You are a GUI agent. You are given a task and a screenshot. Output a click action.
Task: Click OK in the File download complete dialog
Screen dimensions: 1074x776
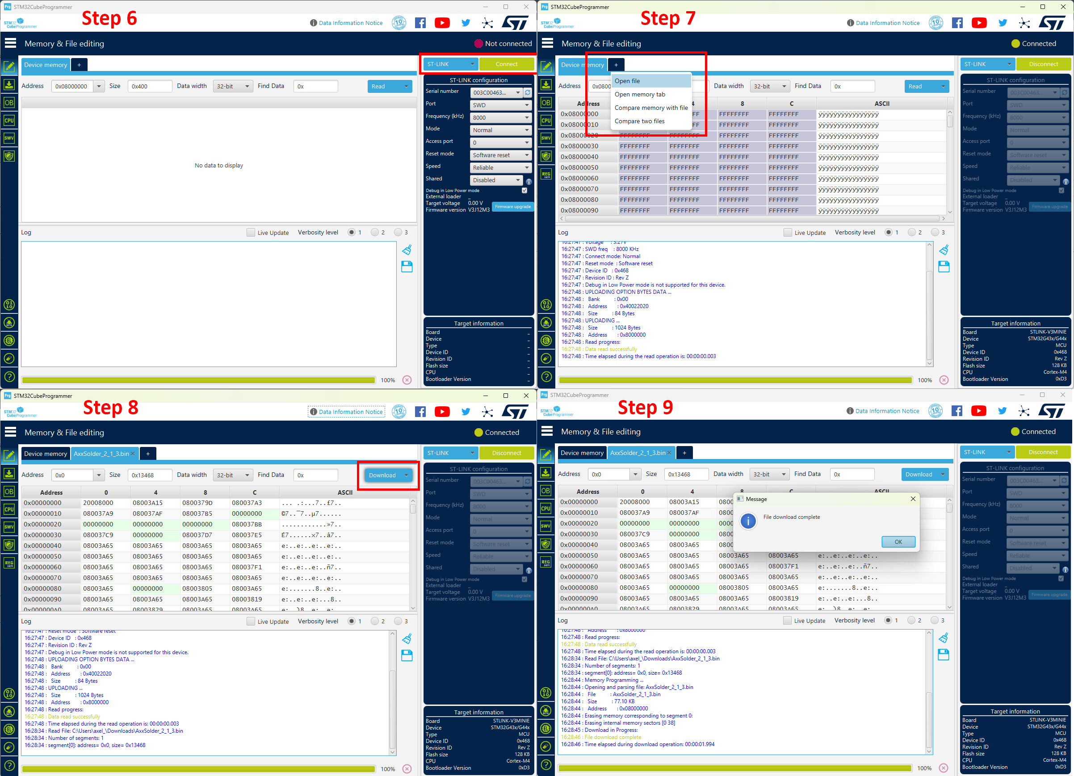coord(898,542)
